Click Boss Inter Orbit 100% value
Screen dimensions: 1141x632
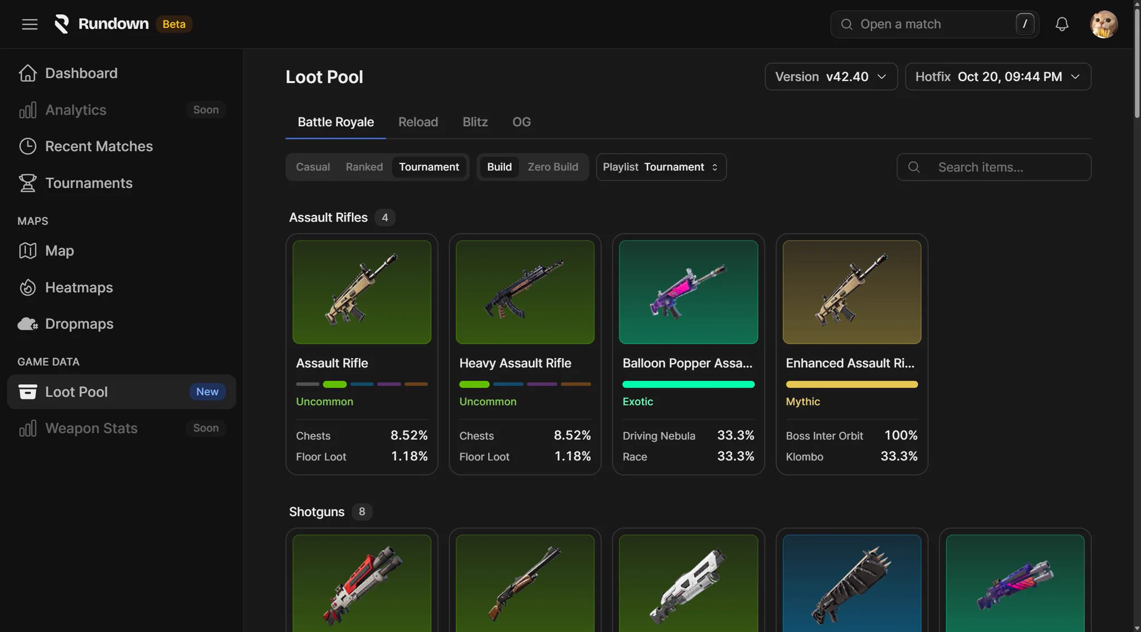click(x=901, y=435)
